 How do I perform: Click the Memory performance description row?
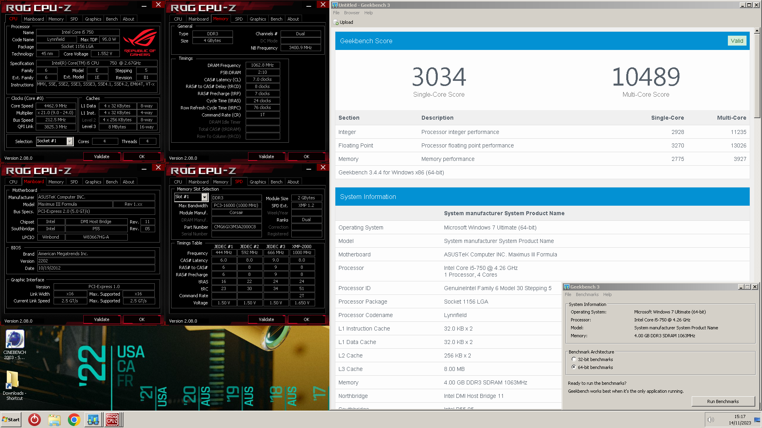coord(542,159)
